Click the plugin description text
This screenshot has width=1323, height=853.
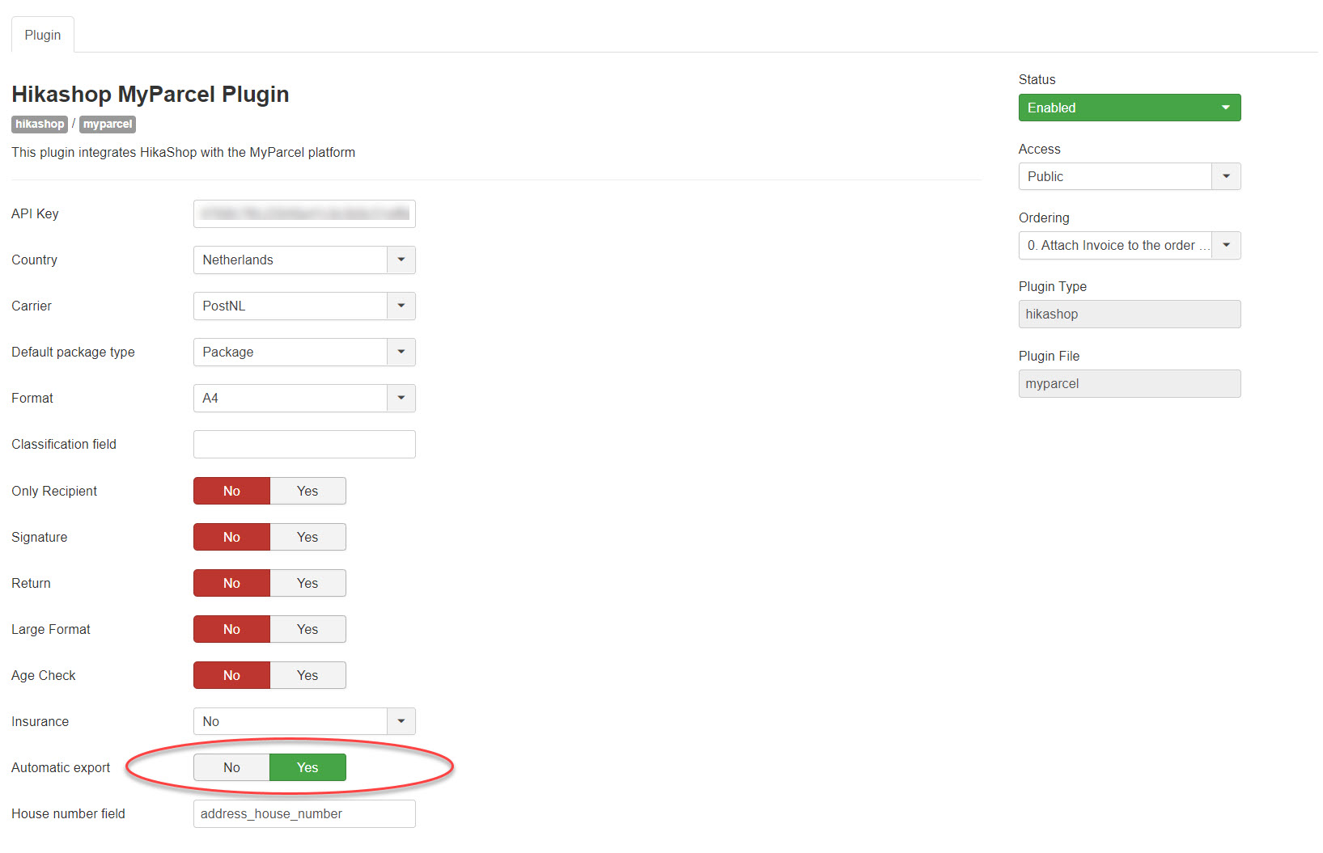[x=184, y=152]
